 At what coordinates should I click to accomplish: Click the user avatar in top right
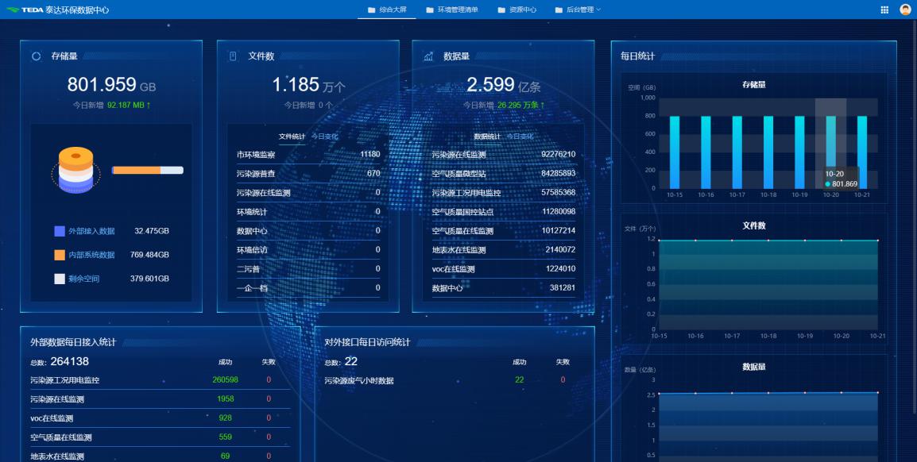click(905, 10)
